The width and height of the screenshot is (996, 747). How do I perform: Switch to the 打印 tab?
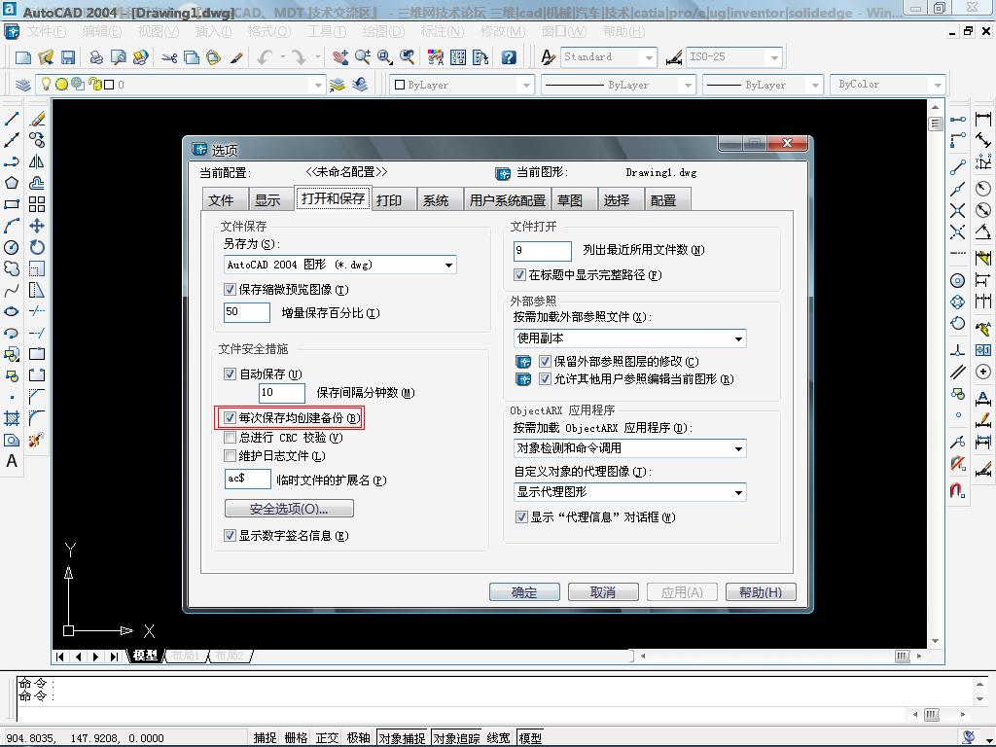(389, 200)
